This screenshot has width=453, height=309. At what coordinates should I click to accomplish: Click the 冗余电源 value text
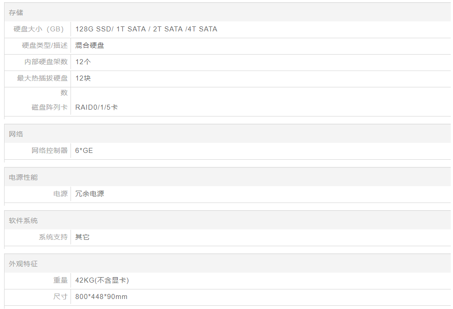90,194
